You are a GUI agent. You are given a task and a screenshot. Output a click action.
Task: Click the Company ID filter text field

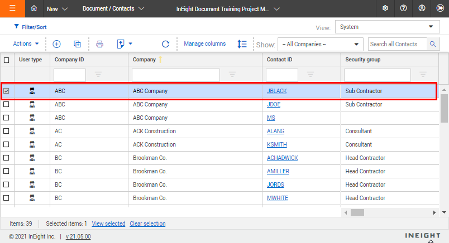click(70, 75)
